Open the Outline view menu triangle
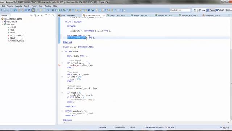 [x=46, y=15]
